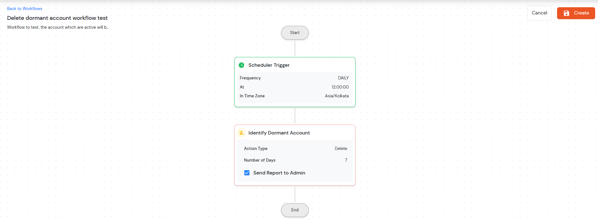Viewport: 598px width, 223px height.
Task: Select the End node
Action: (x=295, y=210)
